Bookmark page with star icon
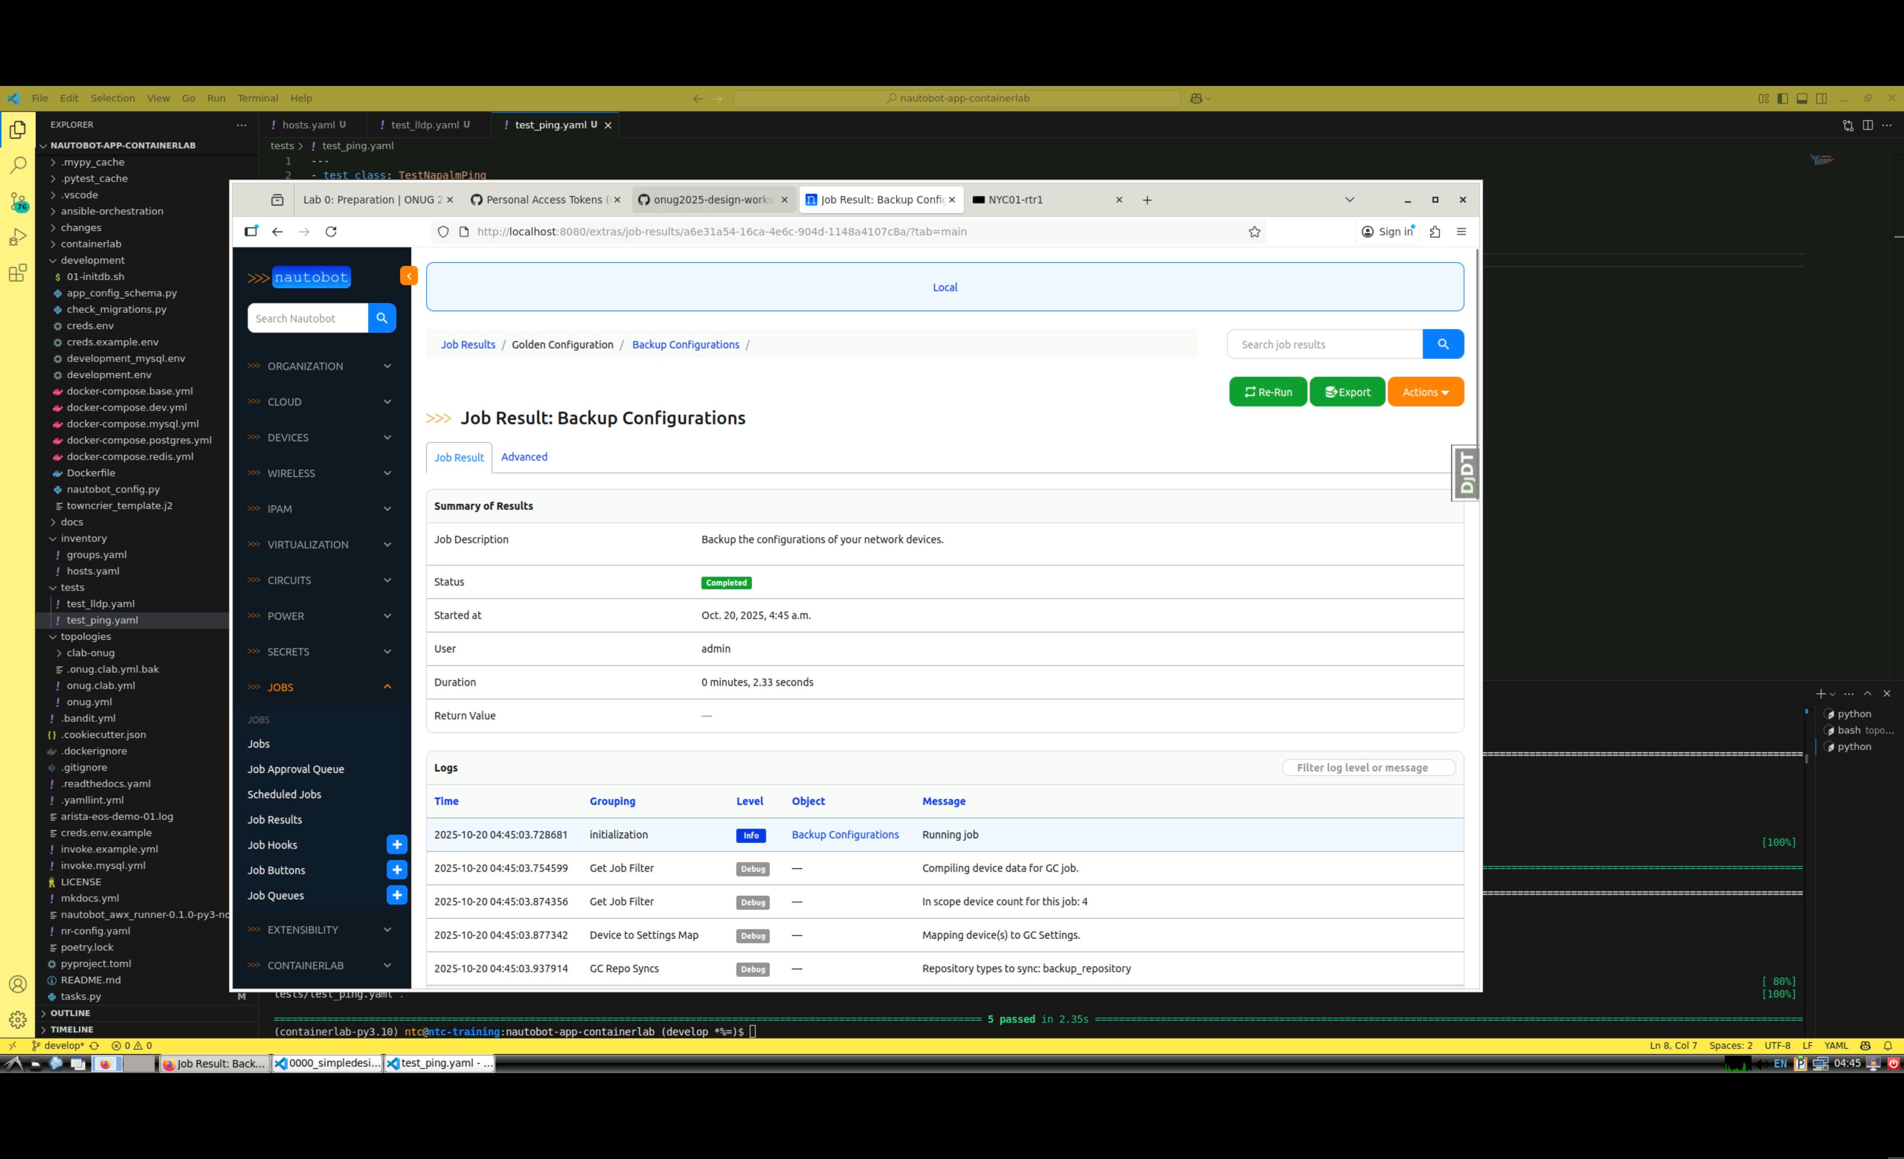 point(1254,232)
